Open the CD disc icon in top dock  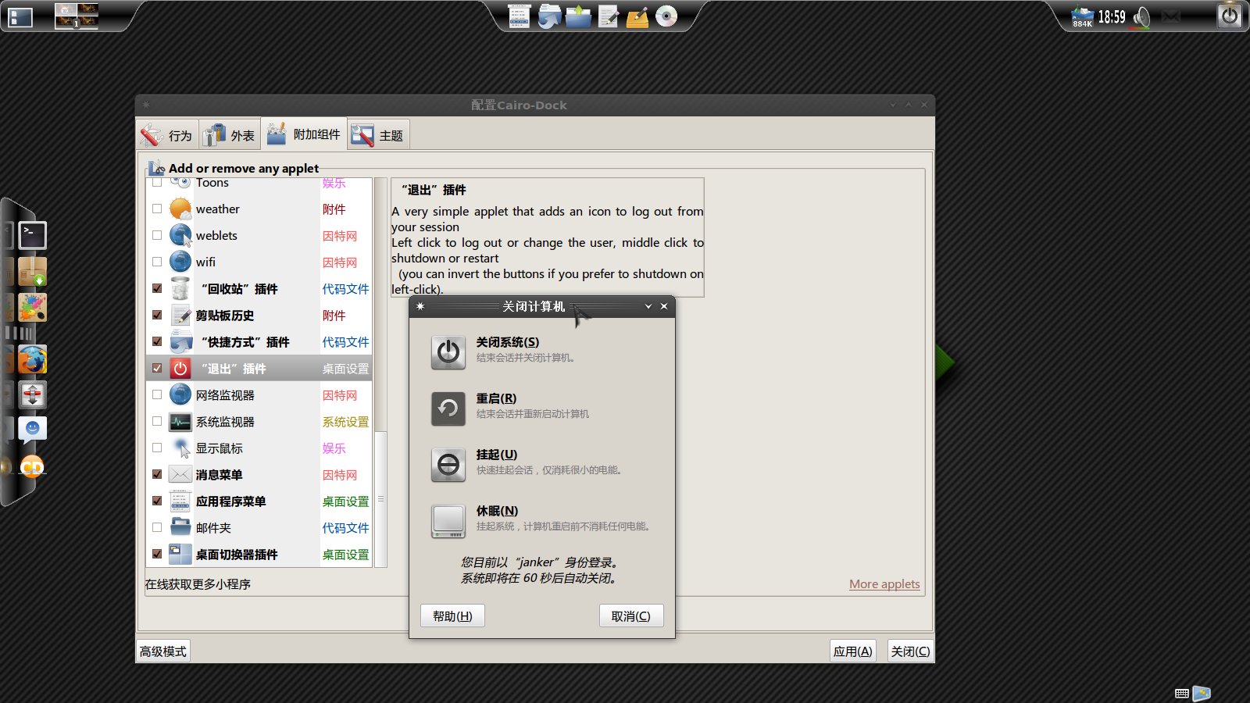coord(666,16)
